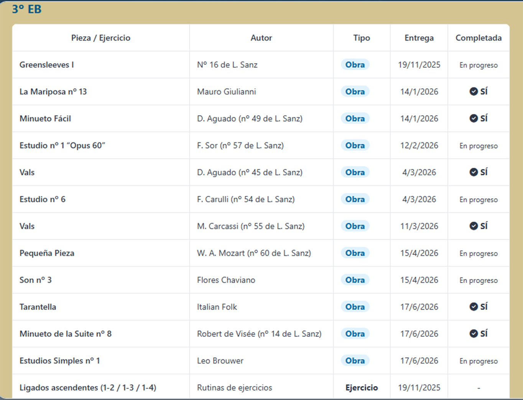This screenshot has width=523, height=400.
Task: Click the checkmark icon in La Mariposa nº 13 row
Action: [x=474, y=91]
